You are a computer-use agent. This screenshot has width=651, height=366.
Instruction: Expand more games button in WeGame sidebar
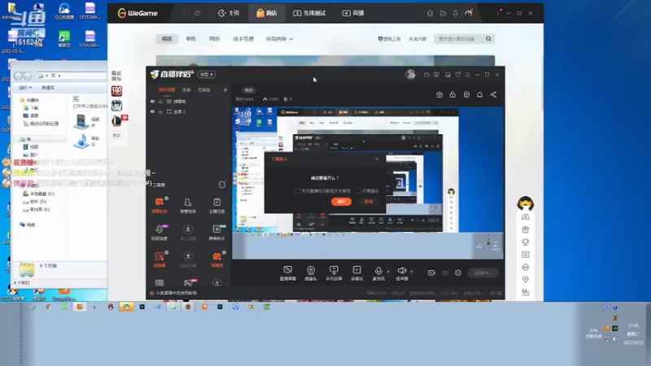[116, 135]
